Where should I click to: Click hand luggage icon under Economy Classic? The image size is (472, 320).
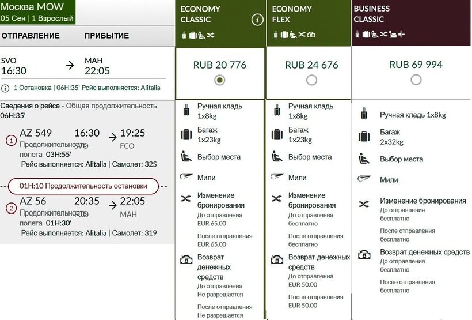pyautogui.click(x=186, y=111)
